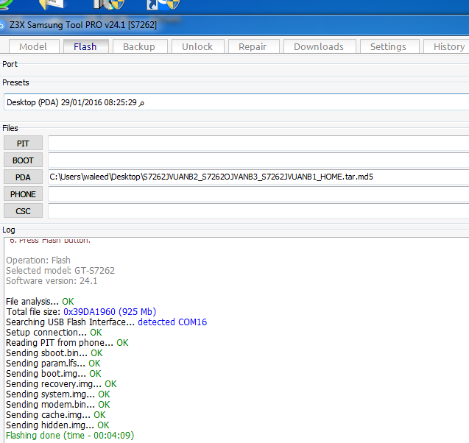Click 'Sending cache.img... OK' log line
The width and height of the screenshot is (469, 443).
pyautogui.click(x=56, y=415)
